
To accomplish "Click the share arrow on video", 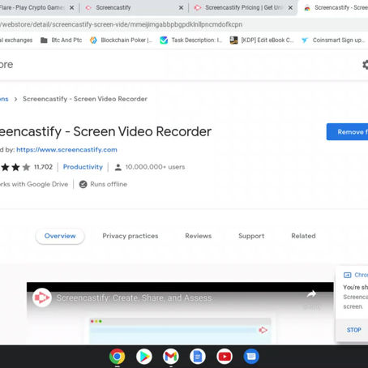I will point(311,294).
